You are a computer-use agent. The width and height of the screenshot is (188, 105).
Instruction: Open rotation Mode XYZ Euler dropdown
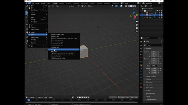pos(154,66)
